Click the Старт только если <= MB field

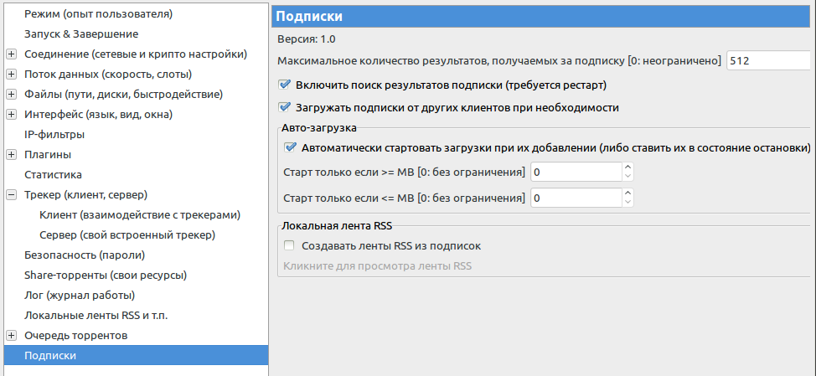pos(576,198)
